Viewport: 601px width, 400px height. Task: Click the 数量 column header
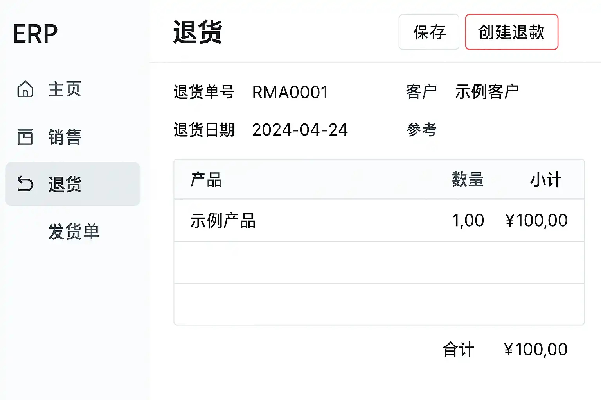coord(468,180)
